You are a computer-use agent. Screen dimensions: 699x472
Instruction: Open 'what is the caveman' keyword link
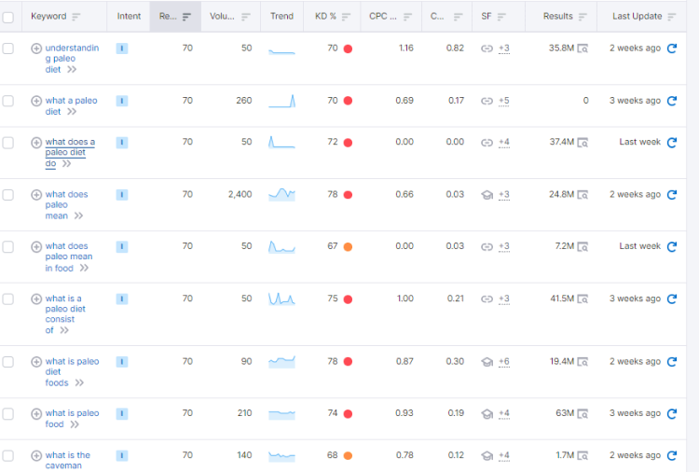pyautogui.click(x=67, y=461)
